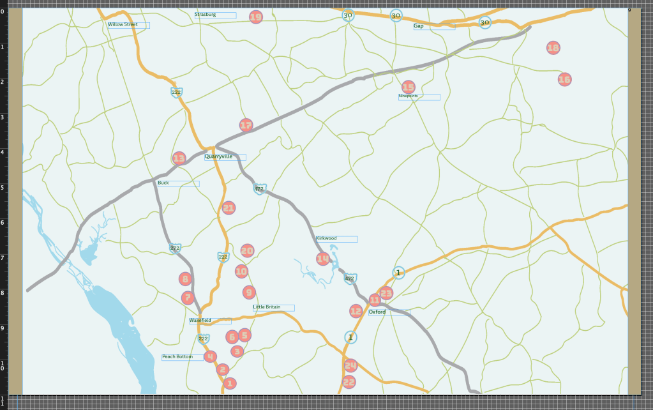Click the 222 shield below Wakefield

[203, 338]
